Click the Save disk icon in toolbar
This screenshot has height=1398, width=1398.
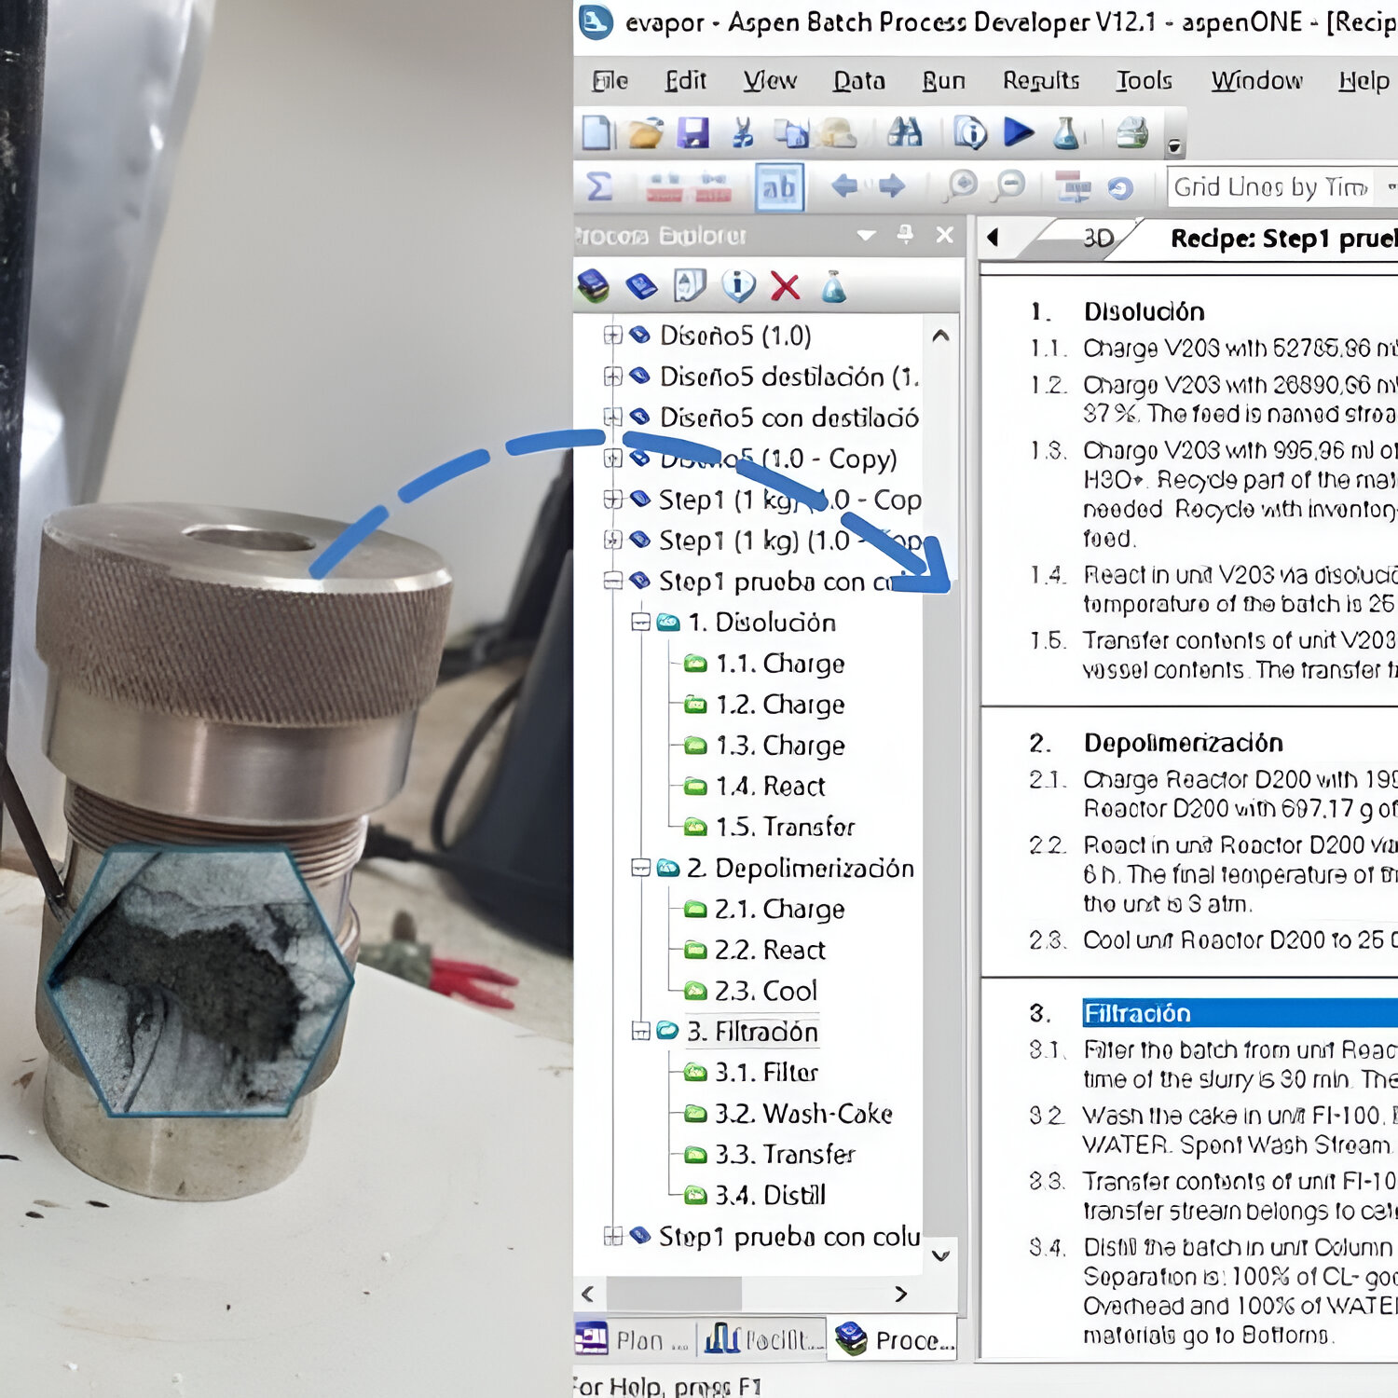point(692,133)
